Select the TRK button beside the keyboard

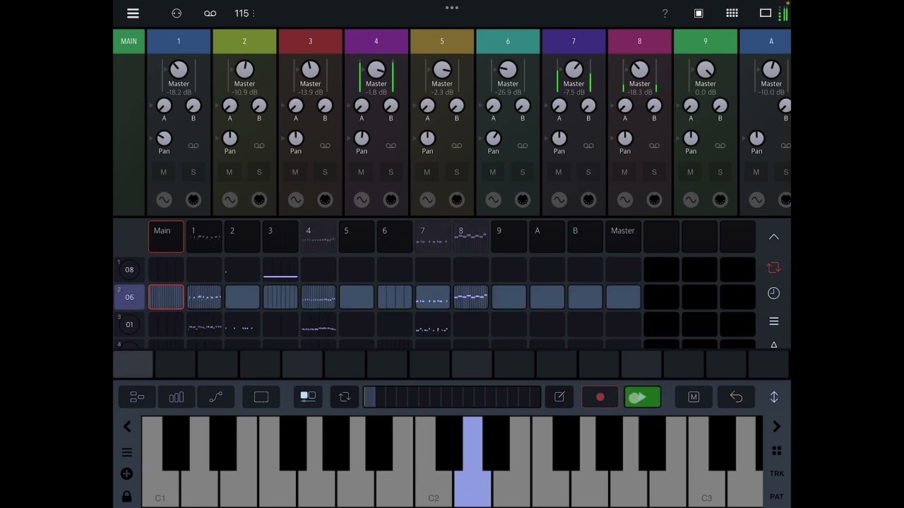[x=776, y=474]
